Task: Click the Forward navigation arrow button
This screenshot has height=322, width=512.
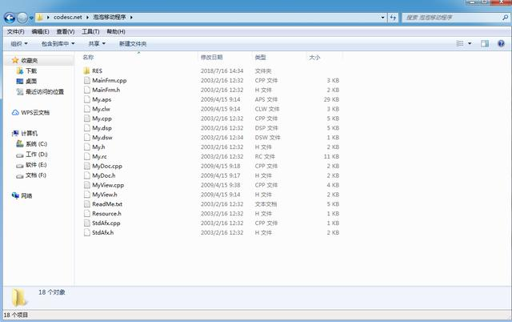Action: pos(22,18)
